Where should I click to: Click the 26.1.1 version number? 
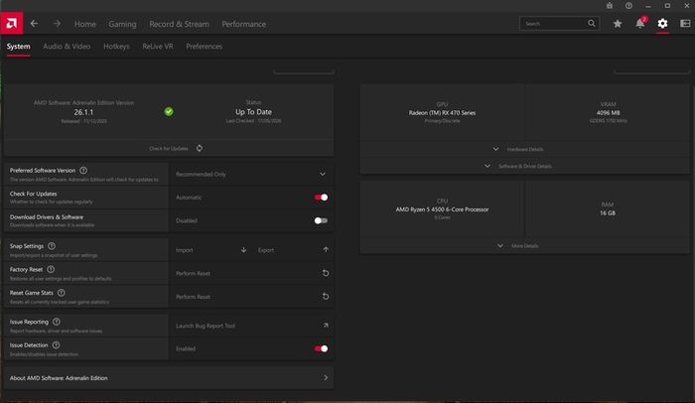(83, 112)
